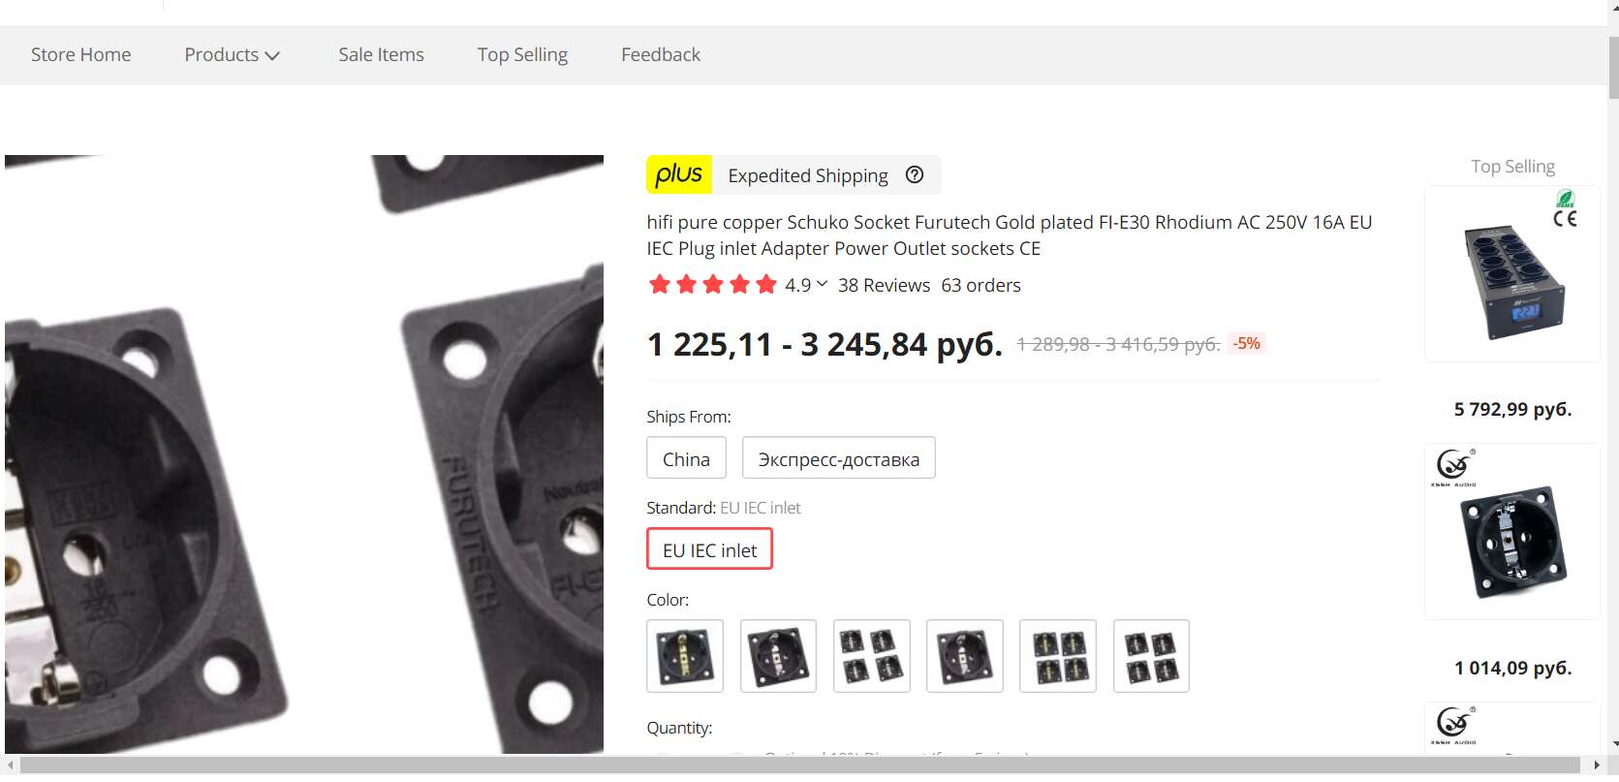This screenshot has width=1619, height=782.
Task: Go to Store Home tab
Action: coord(80,54)
